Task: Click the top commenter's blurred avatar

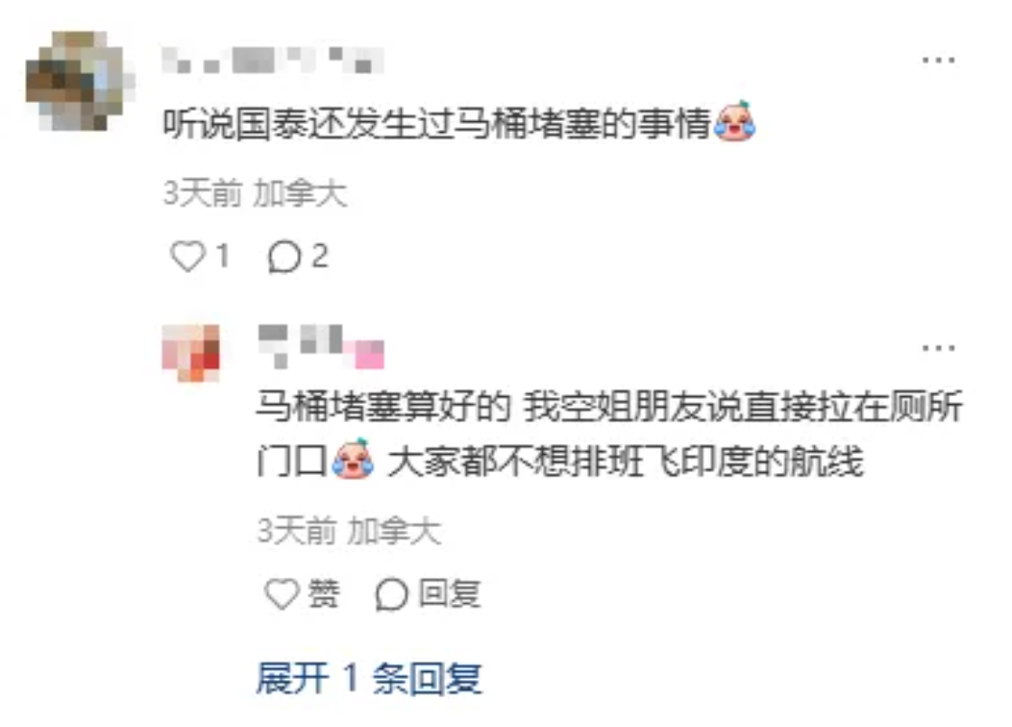Action: click(x=79, y=81)
